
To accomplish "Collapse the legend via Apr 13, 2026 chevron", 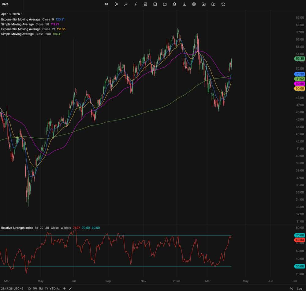I will coord(22,14).
